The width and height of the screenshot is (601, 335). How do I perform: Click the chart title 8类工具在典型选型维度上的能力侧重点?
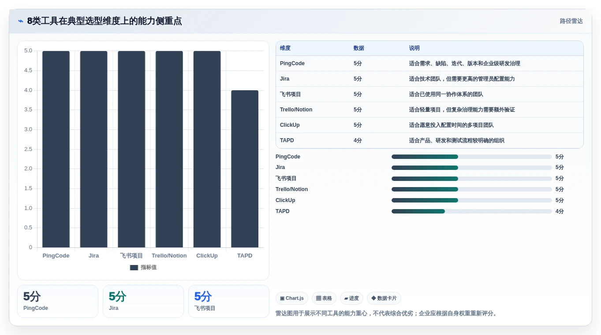105,21
